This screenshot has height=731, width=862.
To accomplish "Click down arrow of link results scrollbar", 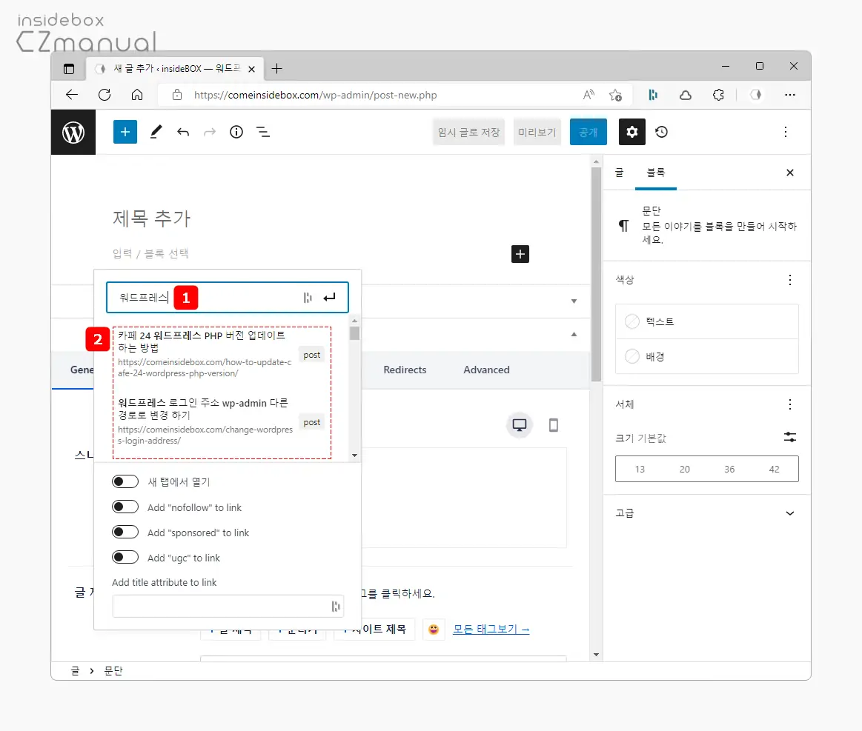I will click(354, 455).
